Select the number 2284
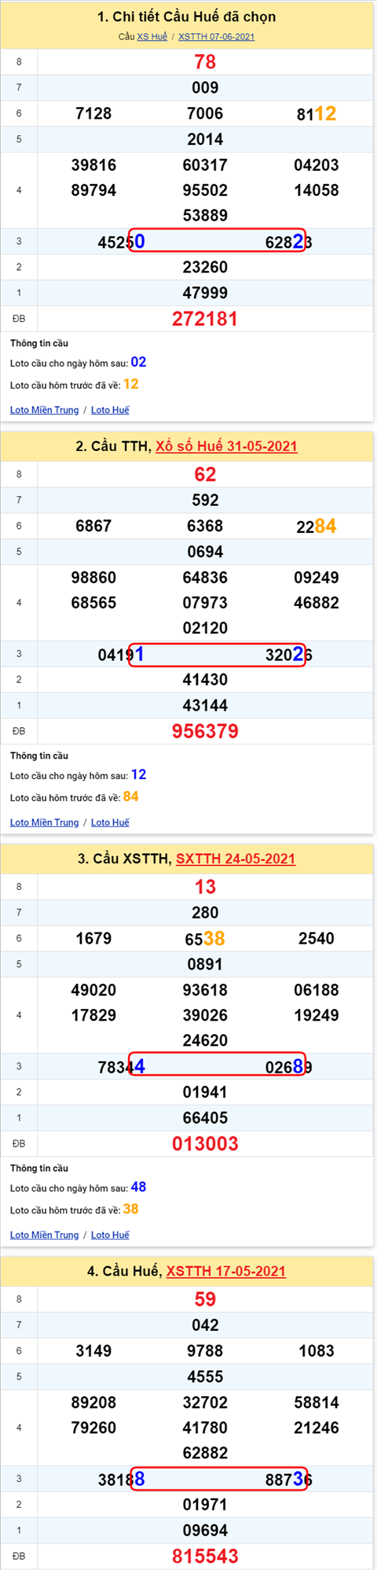This screenshot has width=377, height=1570. tap(317, 526)
